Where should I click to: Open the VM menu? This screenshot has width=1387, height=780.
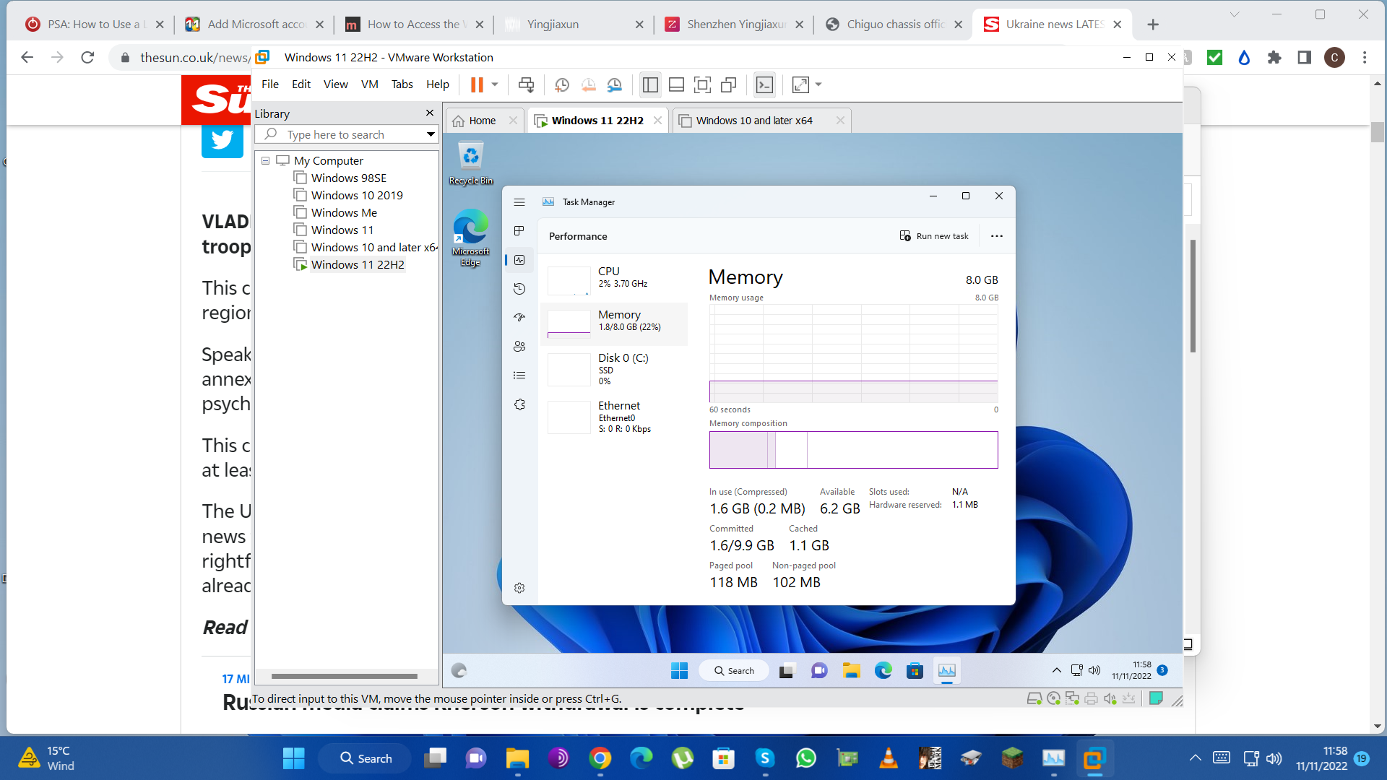pos(369,84)
